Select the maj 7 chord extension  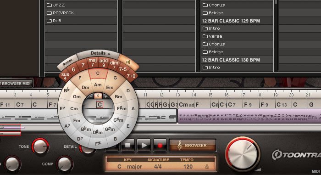93,62
